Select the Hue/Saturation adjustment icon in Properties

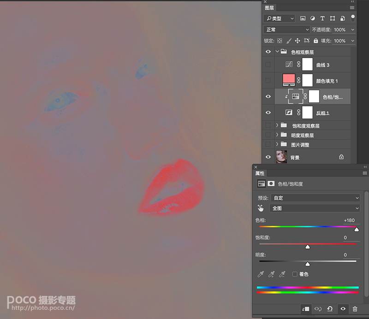coord(262,183)
